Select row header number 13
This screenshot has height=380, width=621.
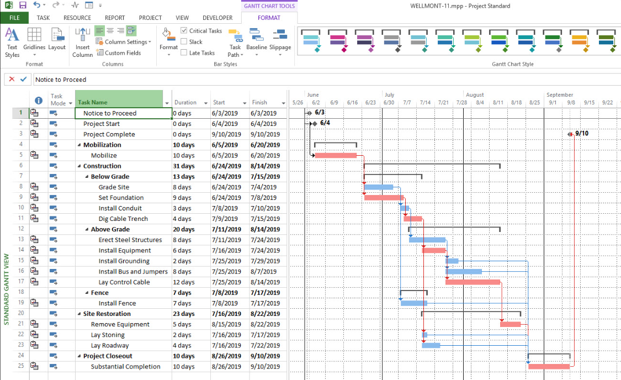click(20, 239)
